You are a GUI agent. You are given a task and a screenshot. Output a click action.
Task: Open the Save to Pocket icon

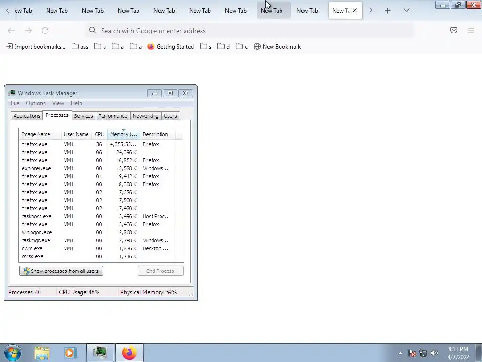[x=454, y=30]
